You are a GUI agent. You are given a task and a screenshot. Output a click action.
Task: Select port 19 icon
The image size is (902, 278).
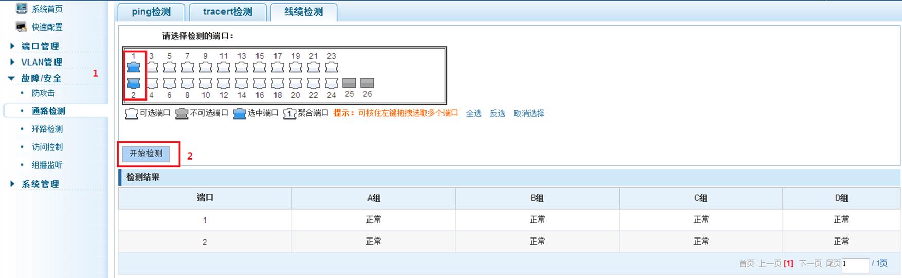point(296,67)
